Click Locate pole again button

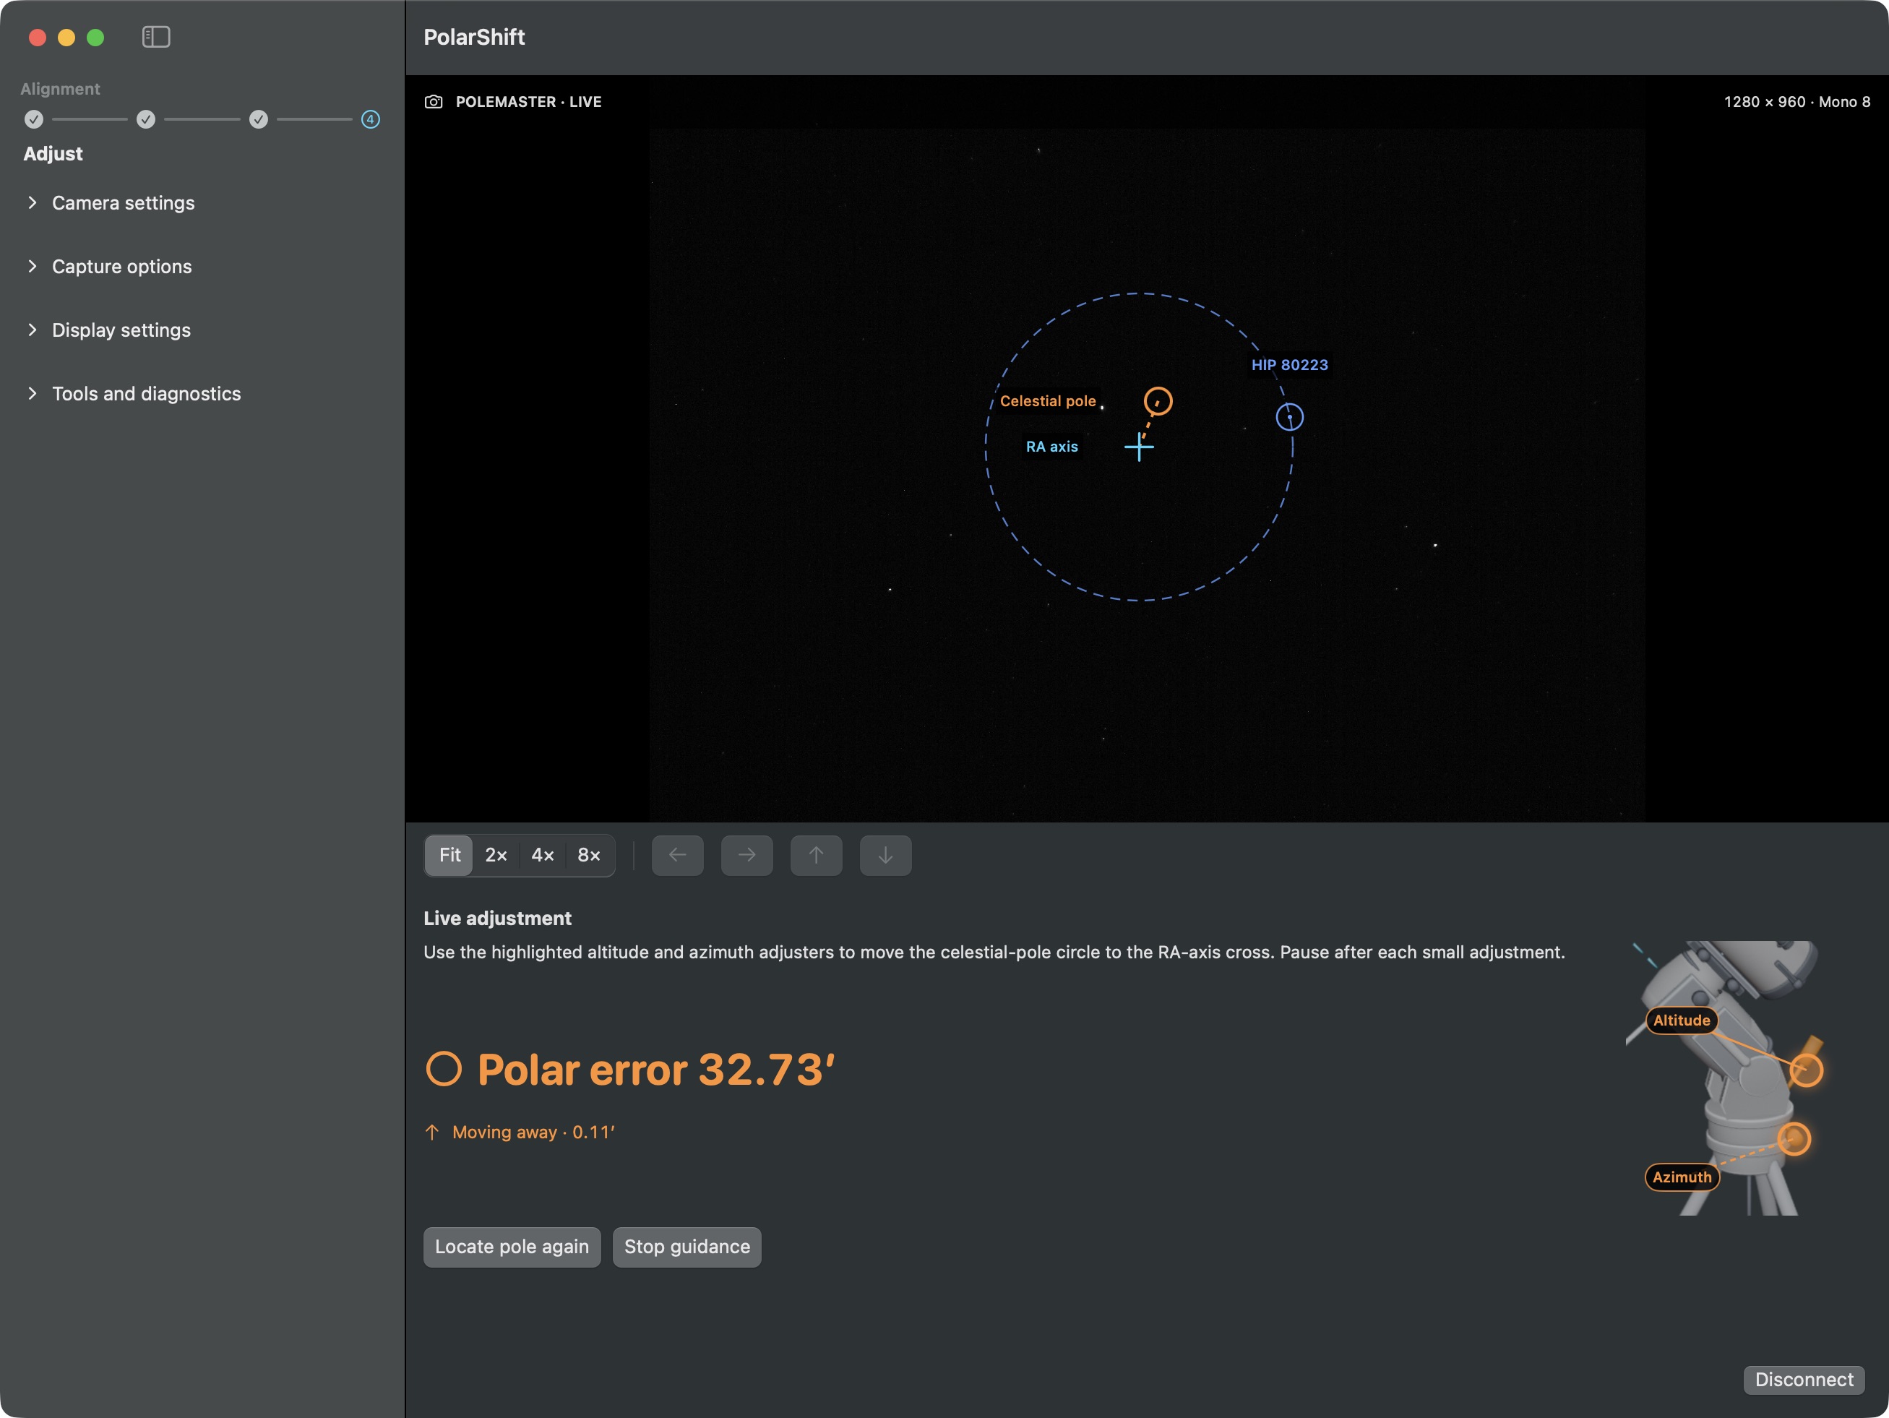coord(512,1246)
